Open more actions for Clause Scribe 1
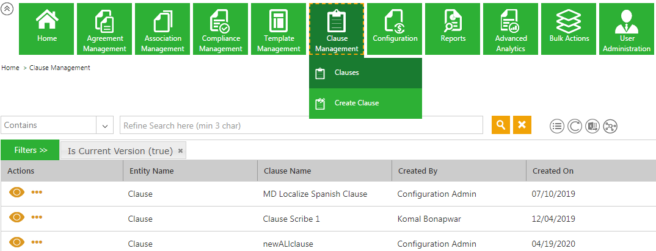This screenshot has width=656, height=251. (37, 217)
